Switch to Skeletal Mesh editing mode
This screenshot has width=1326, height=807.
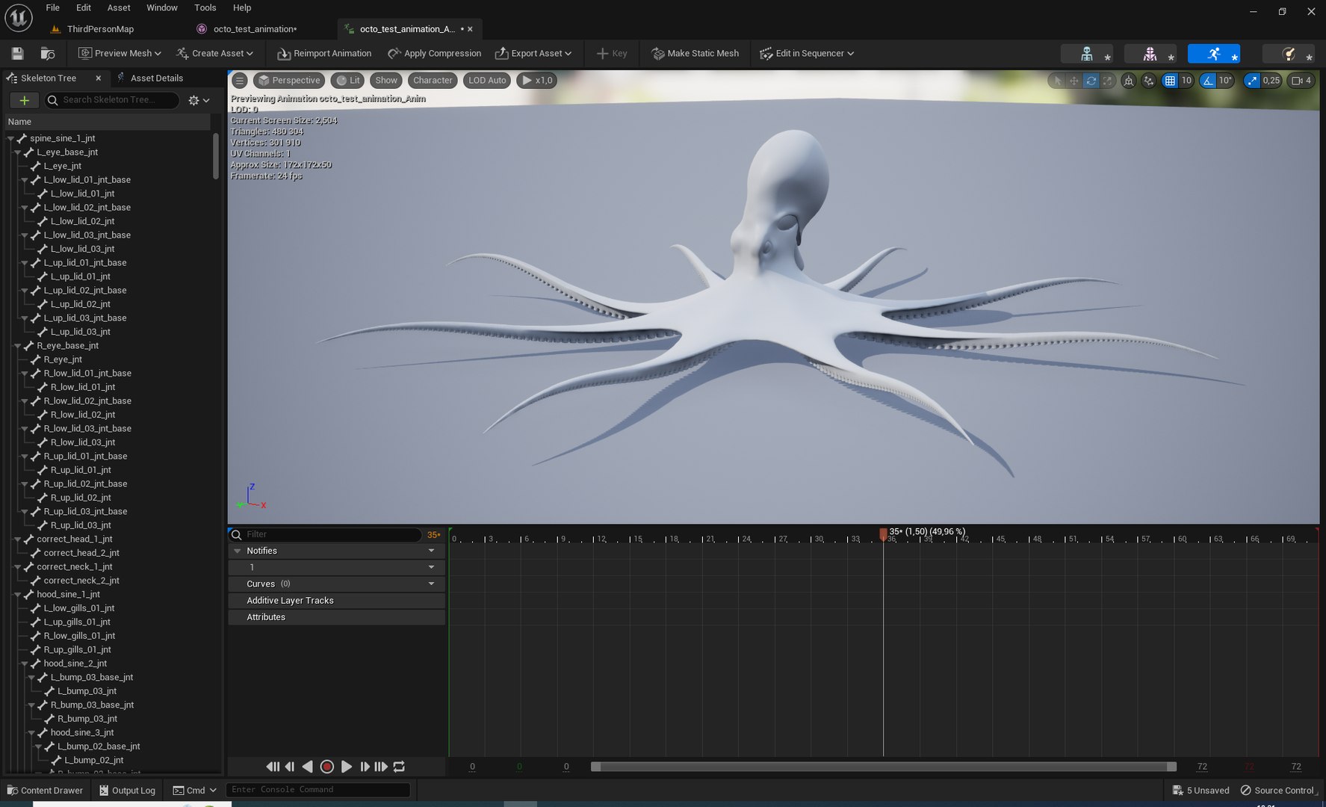click(x=1150, y=54)
